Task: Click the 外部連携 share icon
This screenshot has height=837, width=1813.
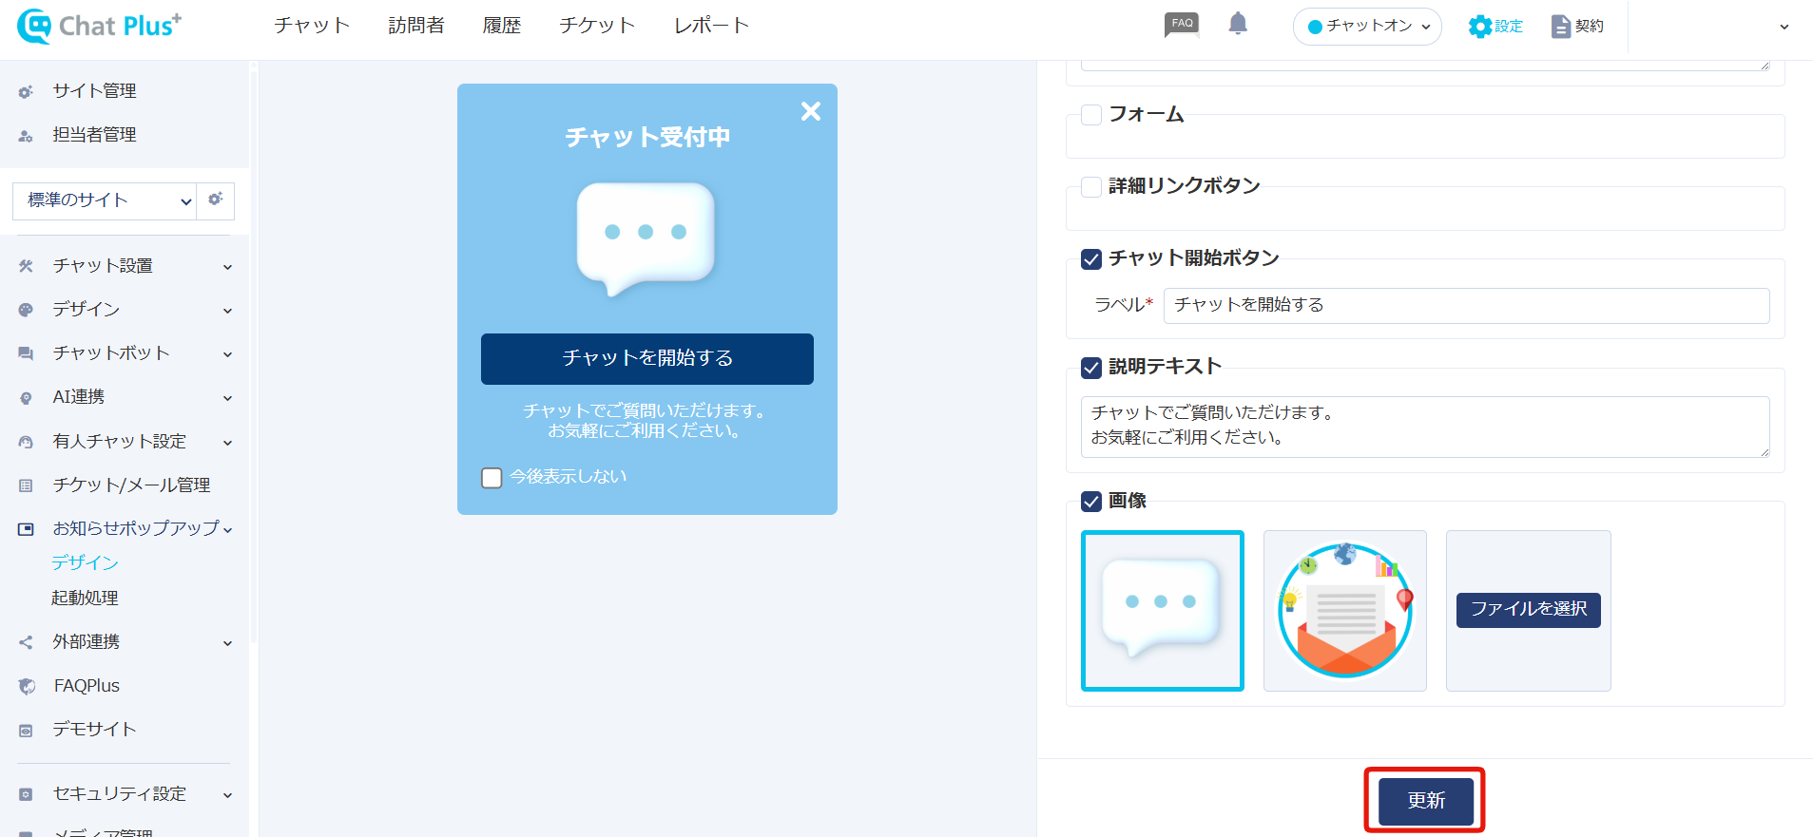Action: 26,642
